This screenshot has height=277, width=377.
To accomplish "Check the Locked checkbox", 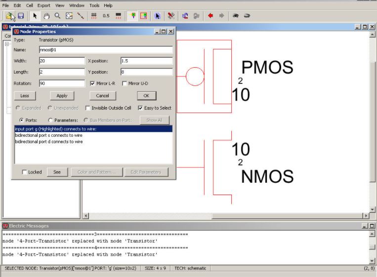I will [25, 172].
